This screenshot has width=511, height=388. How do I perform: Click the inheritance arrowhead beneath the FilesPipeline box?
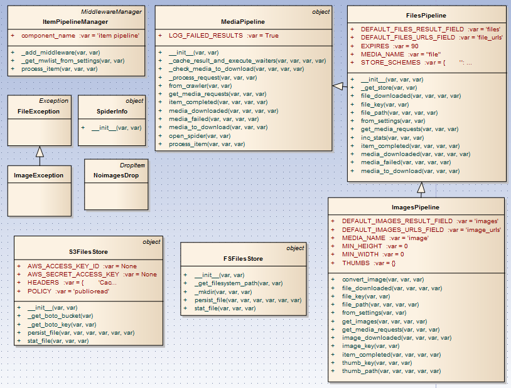(x=421, y=187)
